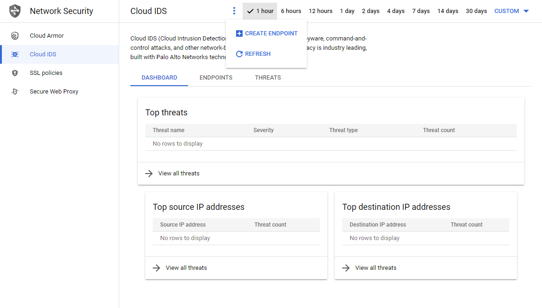542x308 pixels.
Task: Select the 12 hours time range
Action: pos(320,11)
